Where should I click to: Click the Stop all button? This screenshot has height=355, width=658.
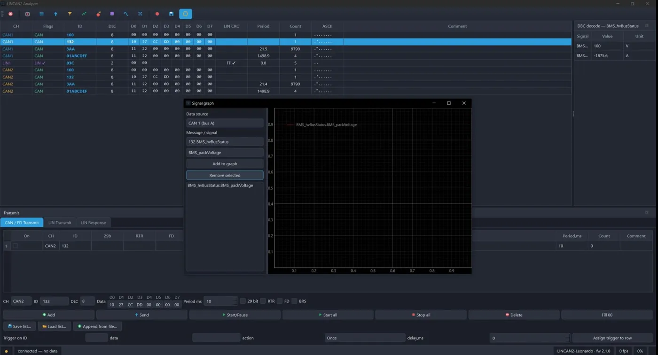click(421, 315)
